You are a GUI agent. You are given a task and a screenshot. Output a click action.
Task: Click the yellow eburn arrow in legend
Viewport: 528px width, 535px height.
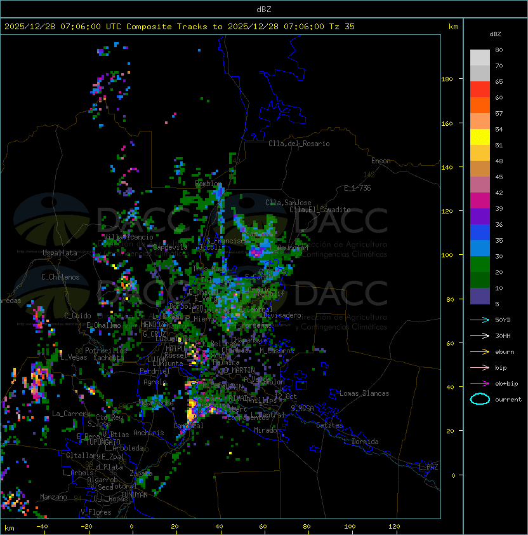[480, 352]
